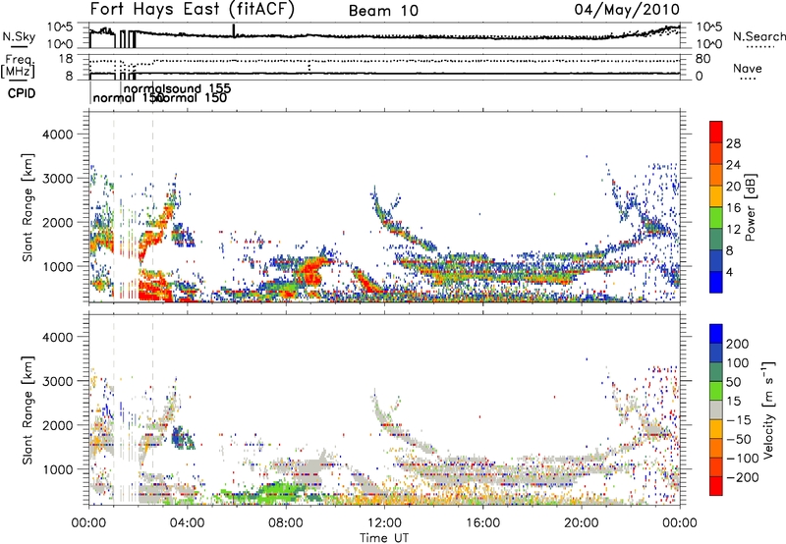Click Velocity colorbar value '50'

(x=734, y=382)
